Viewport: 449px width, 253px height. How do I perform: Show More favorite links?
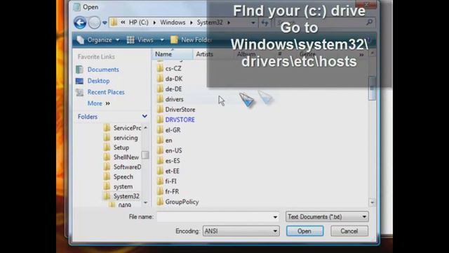point(98,103)
